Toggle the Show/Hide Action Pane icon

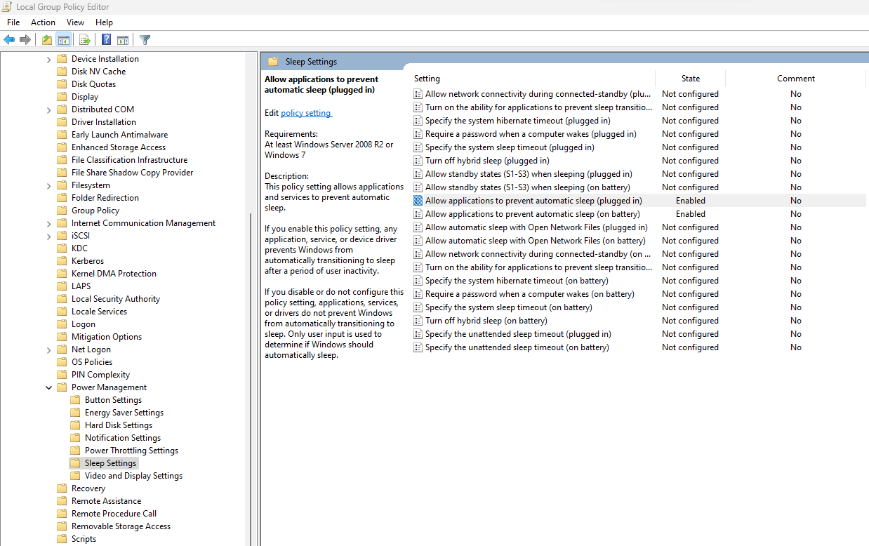click(123, 40)
